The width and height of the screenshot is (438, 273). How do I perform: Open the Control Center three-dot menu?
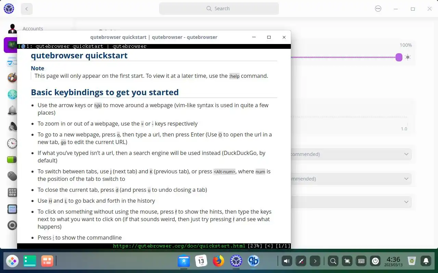coord(378,9)
